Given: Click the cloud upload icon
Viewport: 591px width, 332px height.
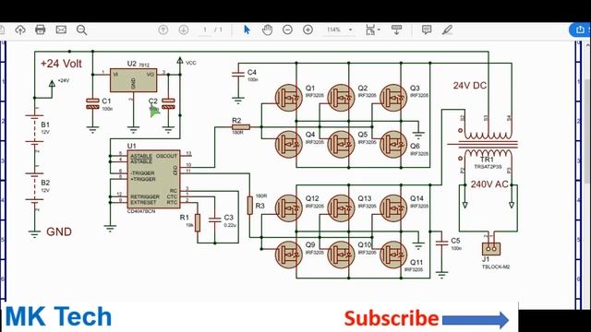Looking at the screenshot, I should (x=20, y=30).
